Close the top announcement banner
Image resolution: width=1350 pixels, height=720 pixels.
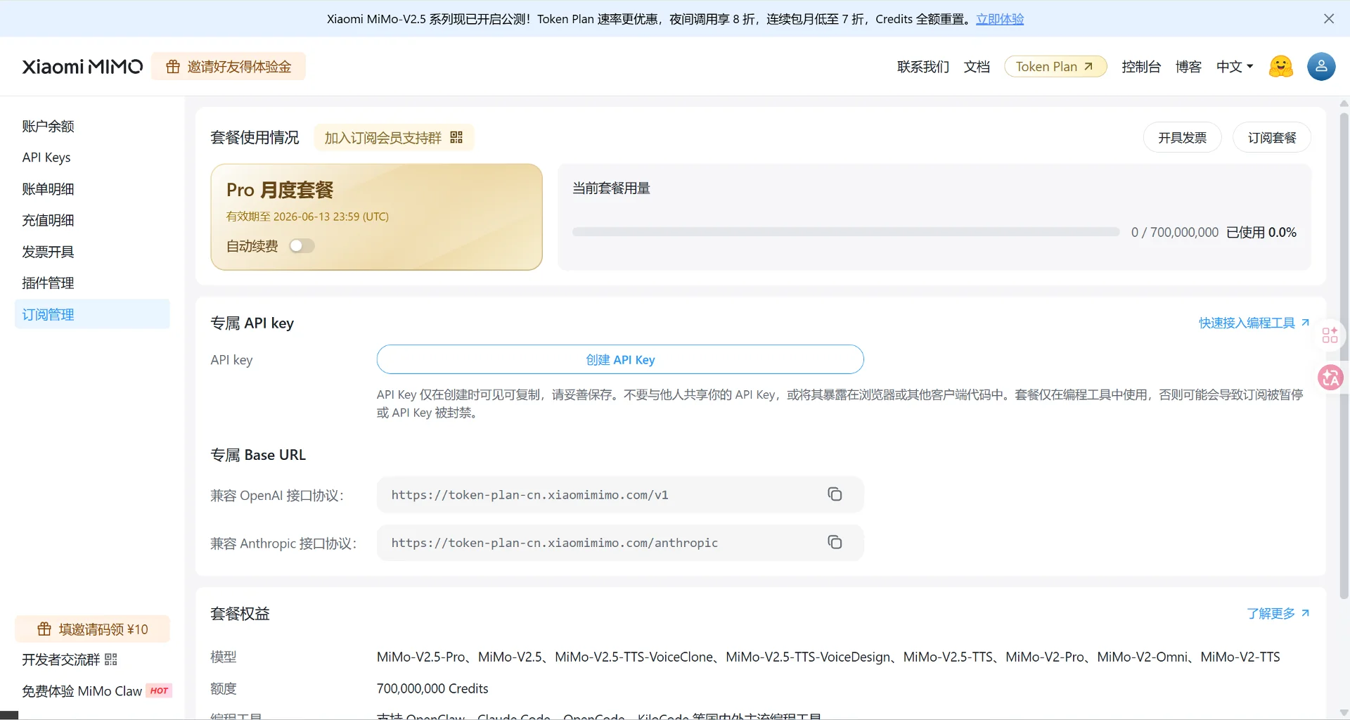[1328, 19]
